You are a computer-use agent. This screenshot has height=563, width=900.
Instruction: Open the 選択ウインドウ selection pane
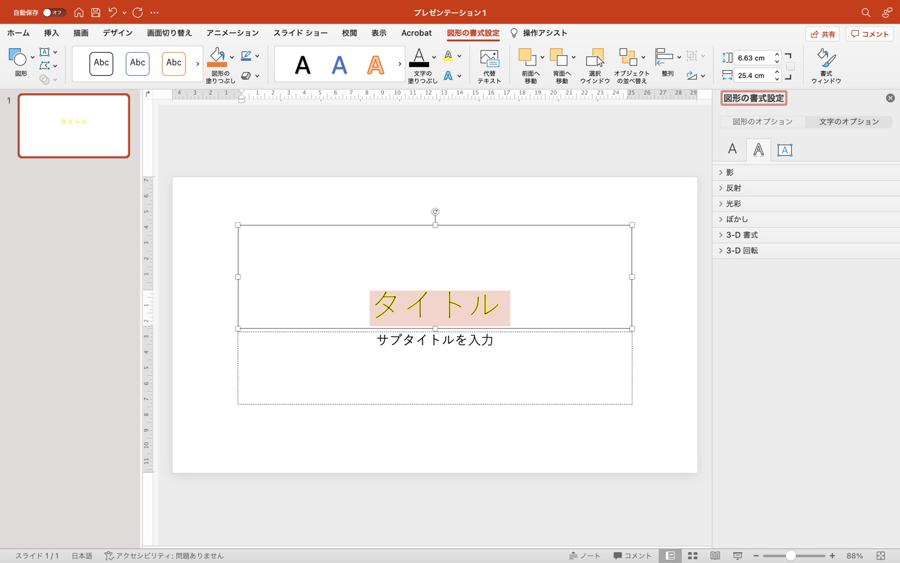pos(594,59)
